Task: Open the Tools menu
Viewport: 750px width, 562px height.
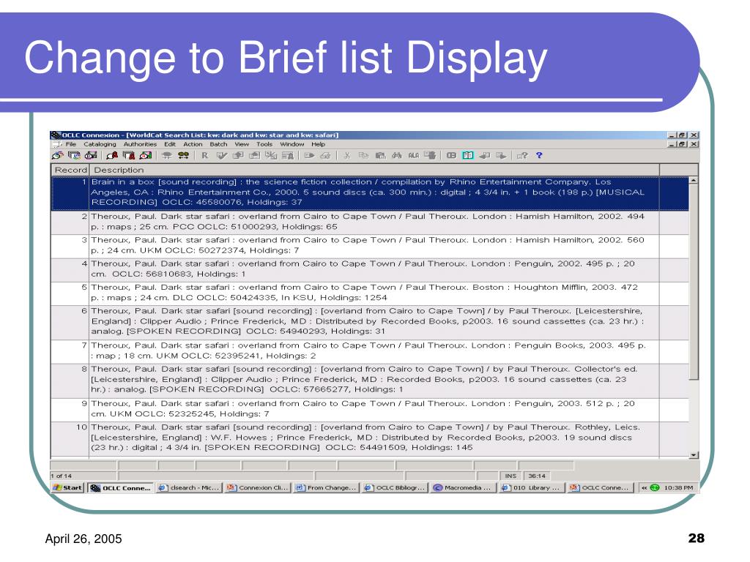Action: [264, 144]
